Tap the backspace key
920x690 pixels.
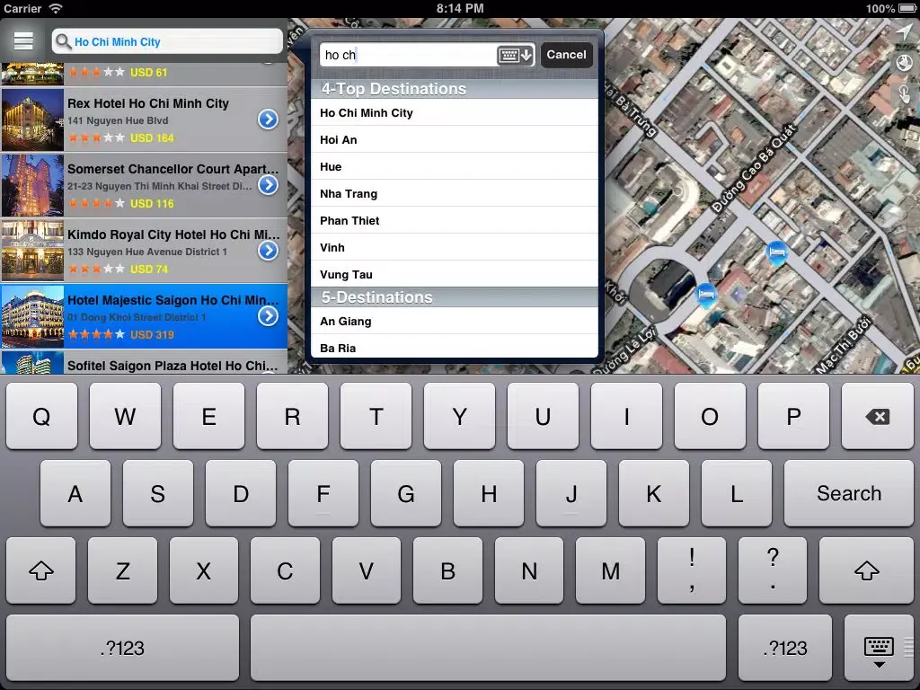click(x=877, y=417)
